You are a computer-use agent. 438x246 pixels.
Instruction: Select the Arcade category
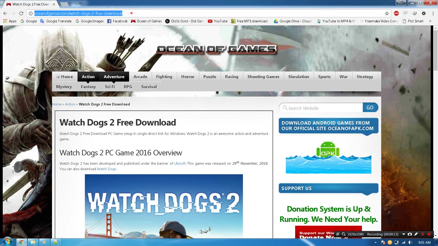click(x=140, y=77)
